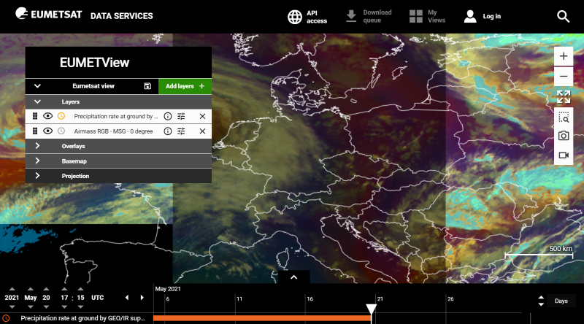Decrease the day 20 with down arrow

46,307
